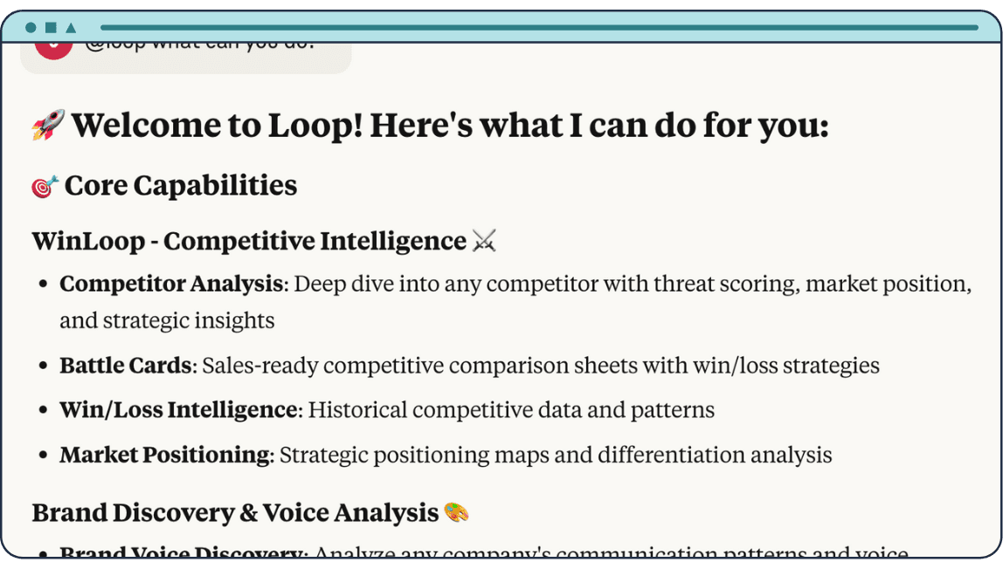Click the bold "Battle Cards" label
Image resolution: width=1003 pixels, height=569 pixels.
pos(125,366)
